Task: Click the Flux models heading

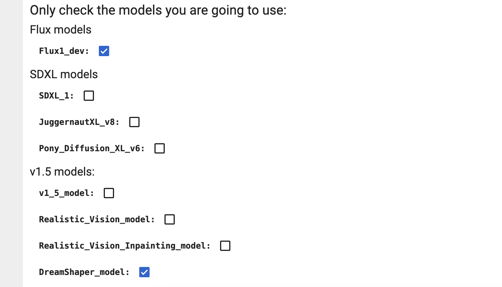Action: tap(60, 30)
